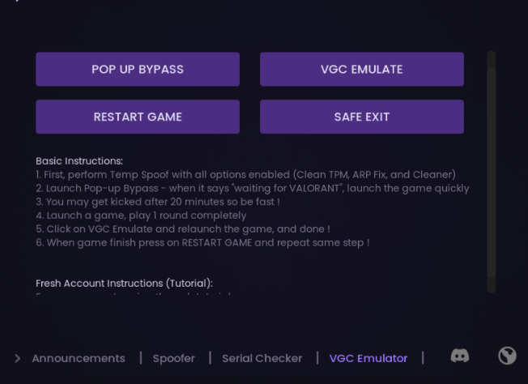This screenshot has height=384, width=528.
Task: Click the vertical scrollbar thumb
Action: tap(492, 173)
